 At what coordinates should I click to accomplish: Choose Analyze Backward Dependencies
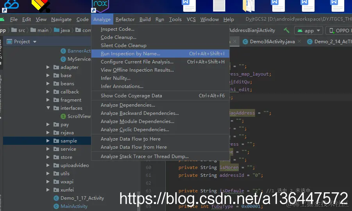pos(160,113)
